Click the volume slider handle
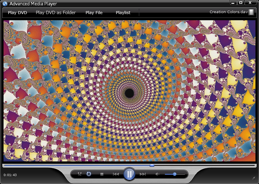Viewport: 259px width, 184px height. (174, 174)
